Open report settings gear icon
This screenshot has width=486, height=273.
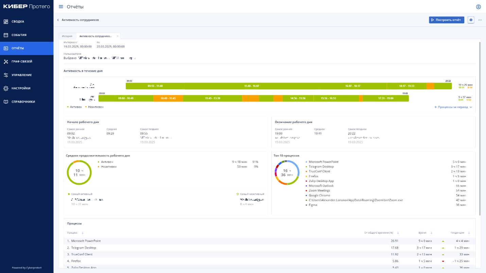coord(471,20)
